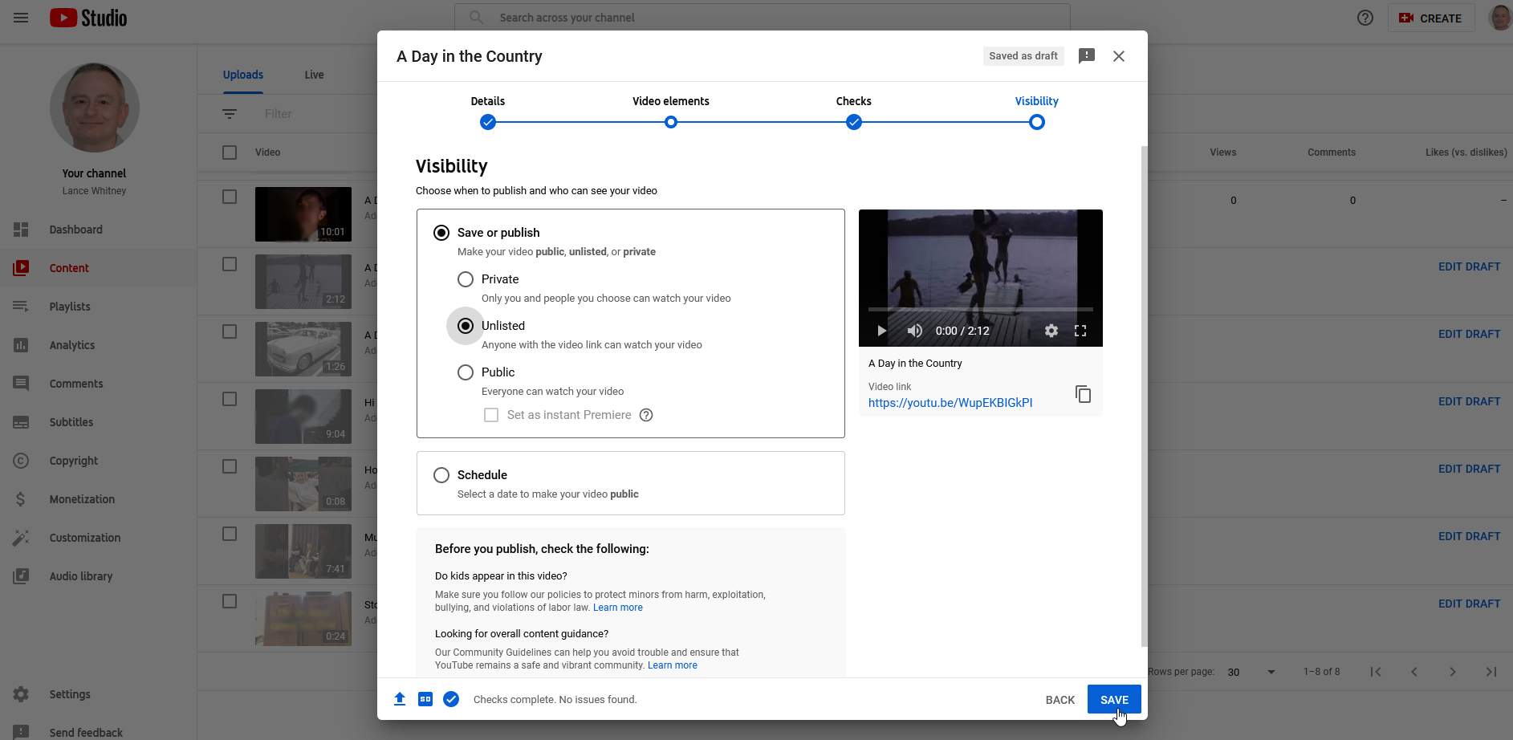The width and height of the screenshot is (1513, 740).
Task: Select checkbox for the 10:01 video row
Action: point(230,197)
